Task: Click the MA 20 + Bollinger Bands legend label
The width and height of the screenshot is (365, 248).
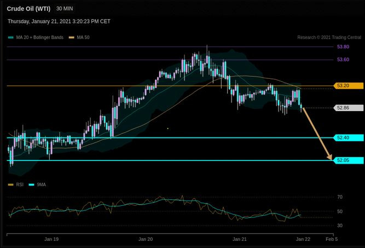Action: tap(39, 37)
